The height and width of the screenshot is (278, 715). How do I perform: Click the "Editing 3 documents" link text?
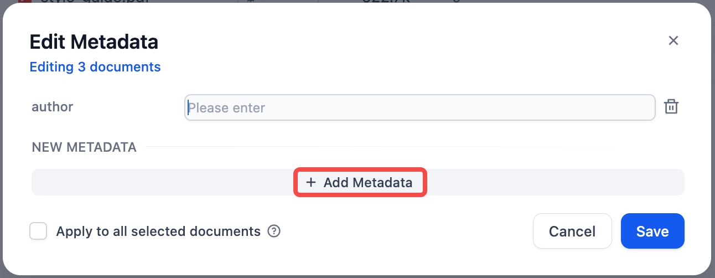pos(95,67)
